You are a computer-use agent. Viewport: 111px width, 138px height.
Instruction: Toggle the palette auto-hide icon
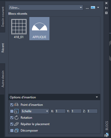point(106,8)
